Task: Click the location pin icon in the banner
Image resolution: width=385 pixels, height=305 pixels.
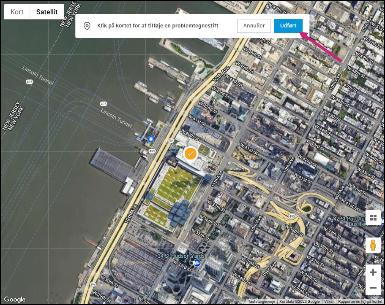Action: [x=87, y=26]
